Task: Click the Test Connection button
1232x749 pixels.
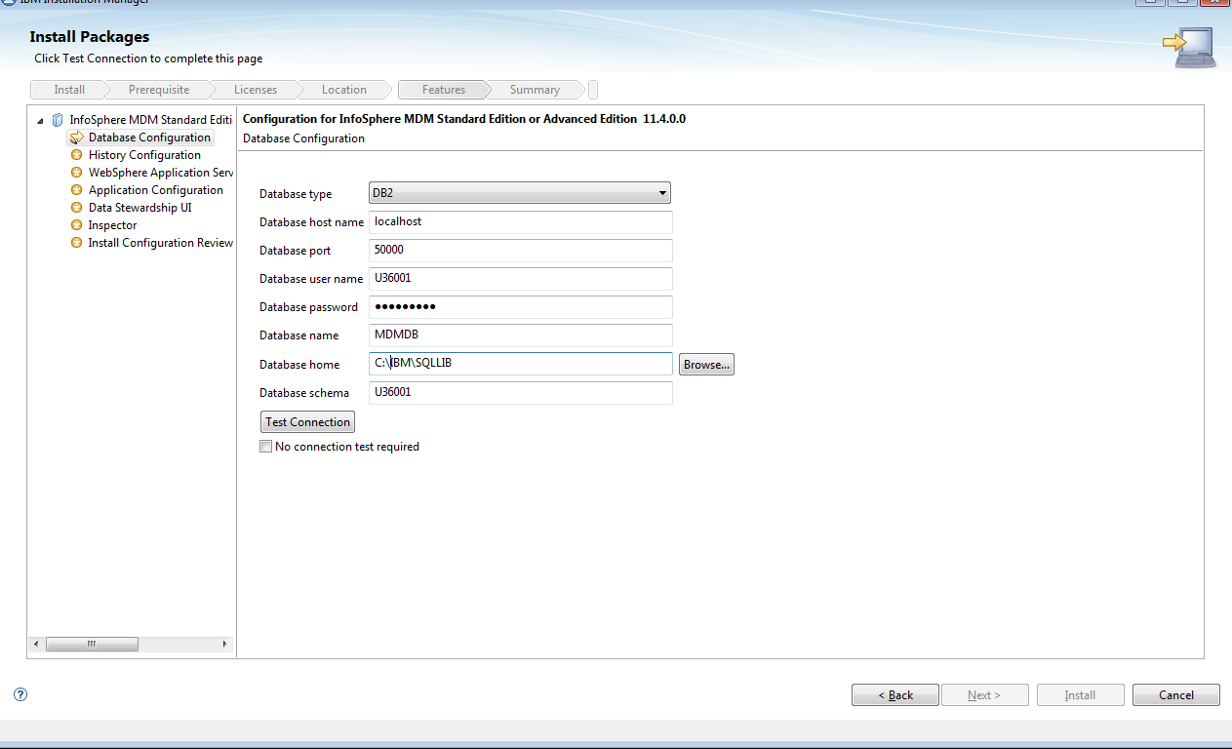Action: coord(307,422)
